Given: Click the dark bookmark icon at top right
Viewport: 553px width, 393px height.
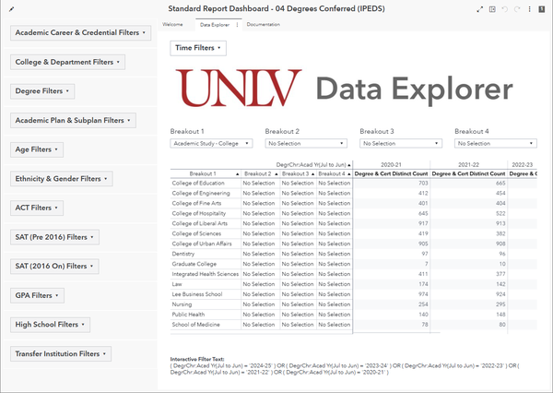Looking at the screenshot, I should point(542,9).
